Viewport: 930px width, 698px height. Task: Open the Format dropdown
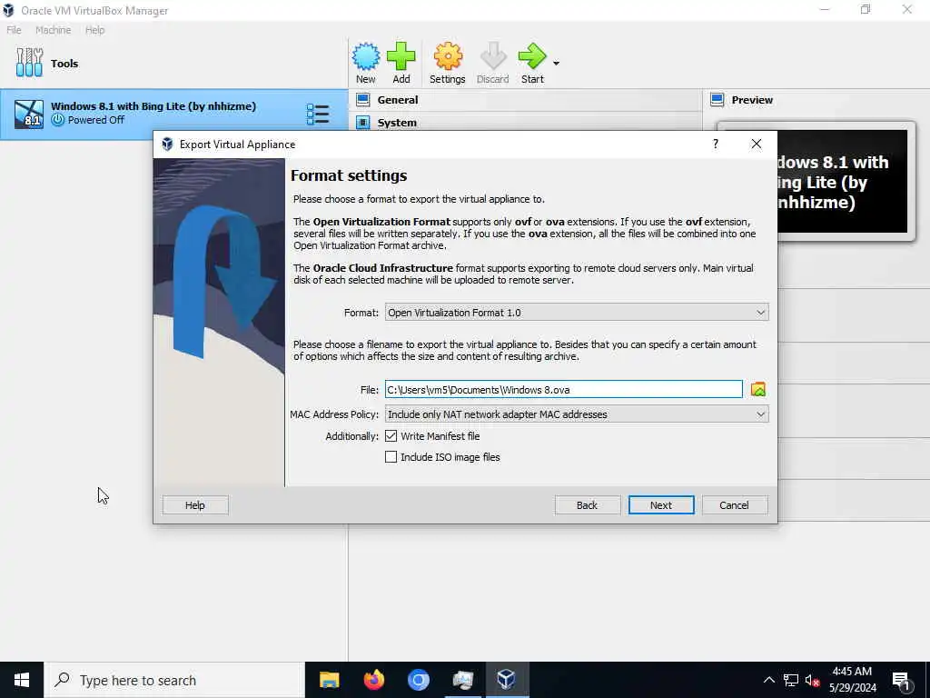point(577,313)
